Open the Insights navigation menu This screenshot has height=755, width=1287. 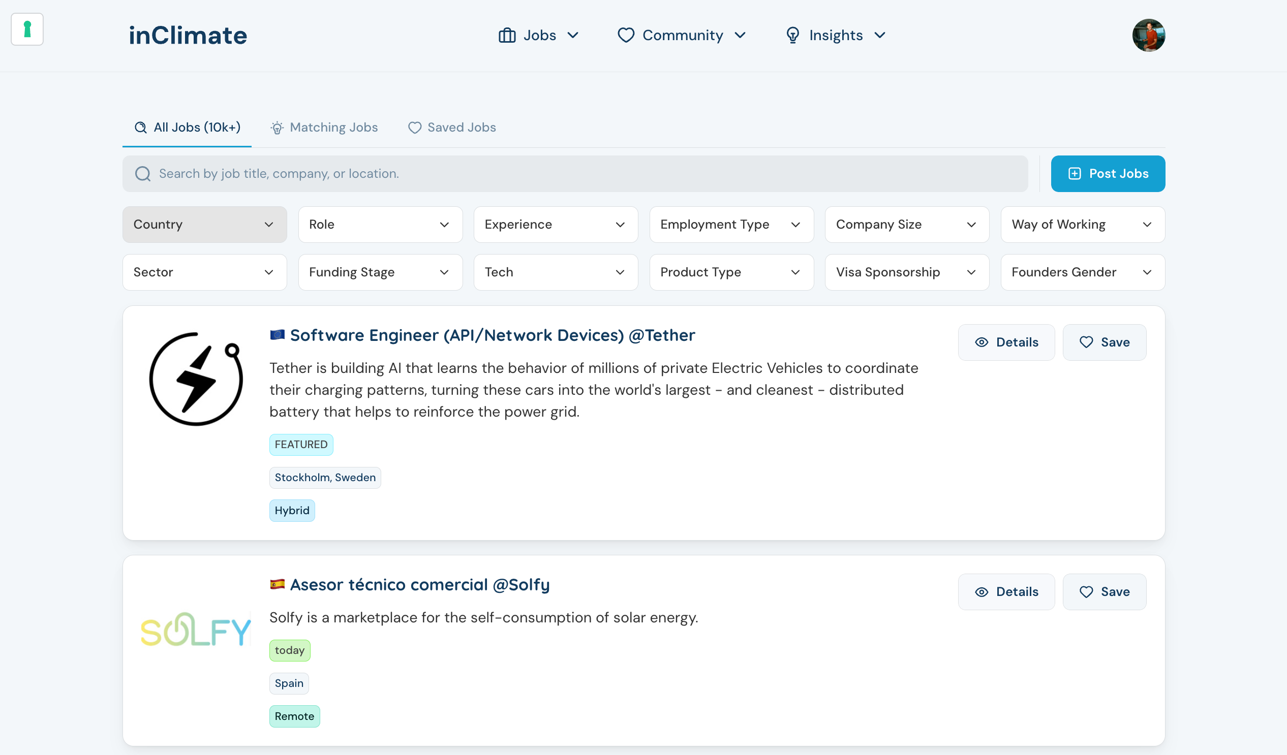835,35
